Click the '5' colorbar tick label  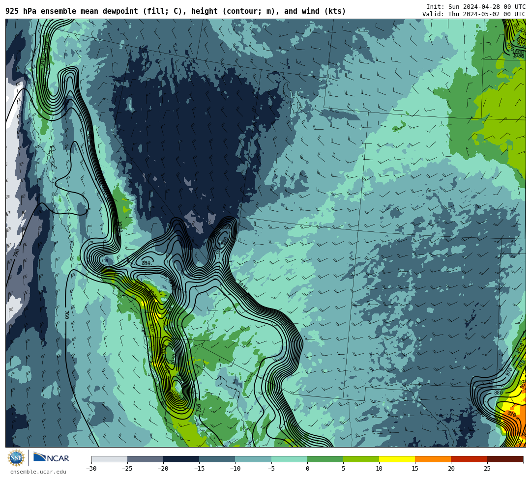[x=343, y=469]
